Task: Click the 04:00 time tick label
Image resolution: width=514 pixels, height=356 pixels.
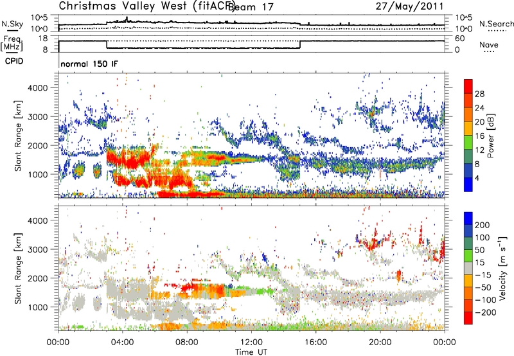Action: pos(122,343)
